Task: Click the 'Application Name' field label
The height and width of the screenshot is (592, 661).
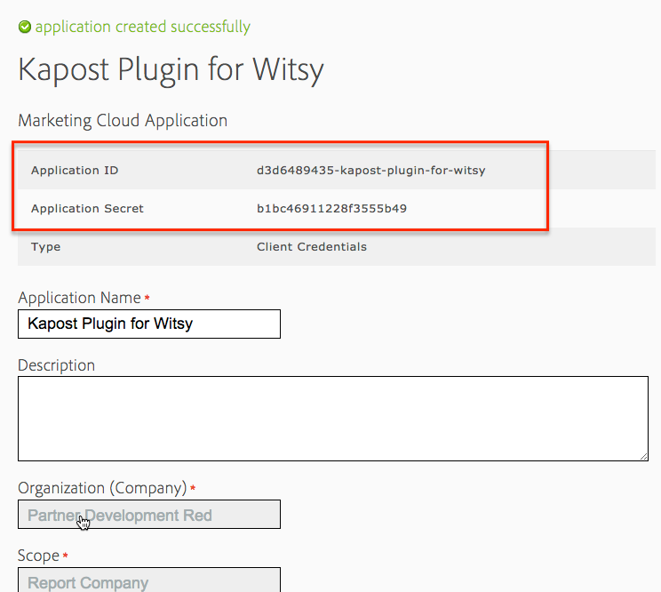Action: [79, 298]
